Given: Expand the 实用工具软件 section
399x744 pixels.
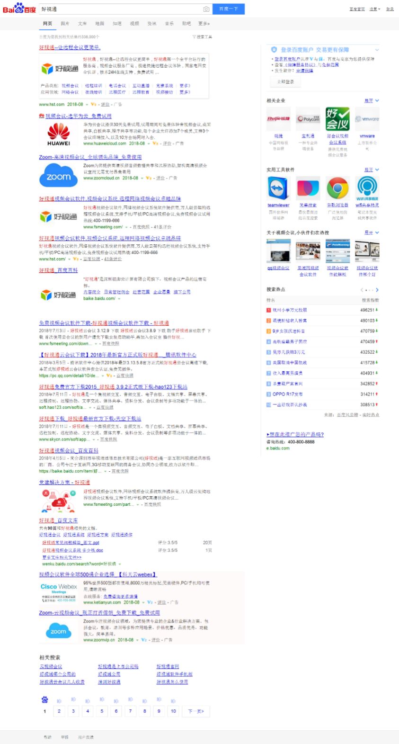Looking at the screenshot, I should tap(372, 170).
